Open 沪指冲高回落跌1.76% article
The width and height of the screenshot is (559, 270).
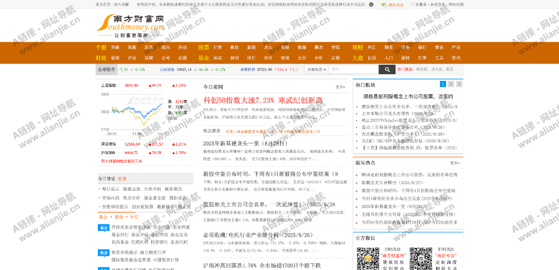click(x=262, y=266)
